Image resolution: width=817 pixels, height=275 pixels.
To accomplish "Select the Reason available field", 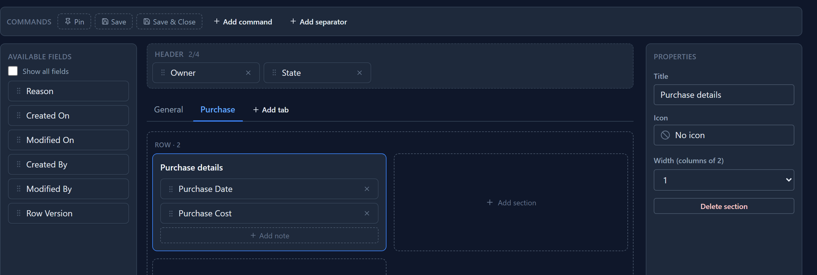I will pos(68,91).
